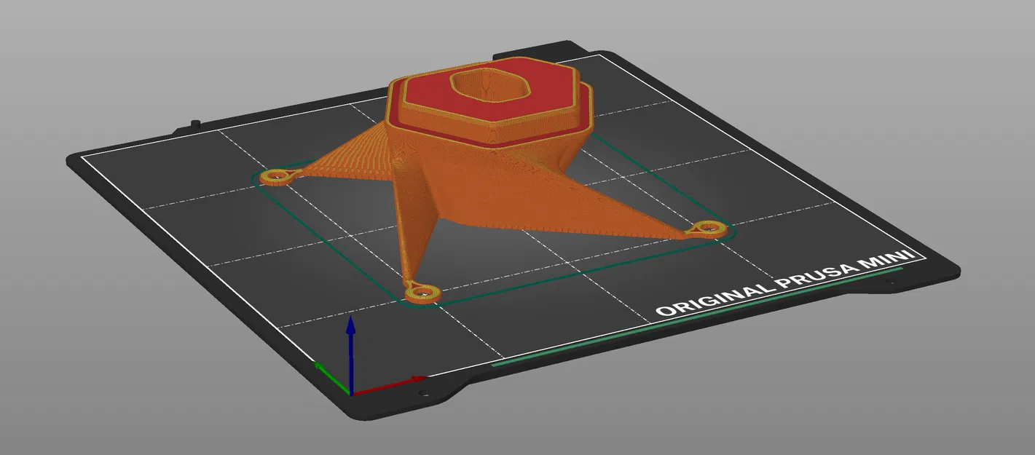1035x455 pixels.
Task: Click the green stripe on bed front edge
Action: tap(696, 317)
